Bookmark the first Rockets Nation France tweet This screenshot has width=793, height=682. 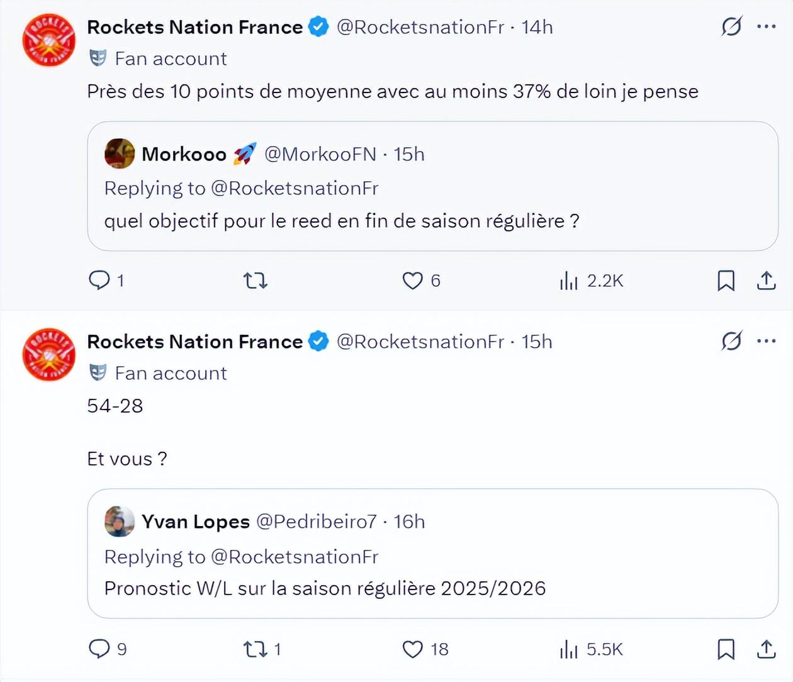pyautogui.click(x=726, y=280)
